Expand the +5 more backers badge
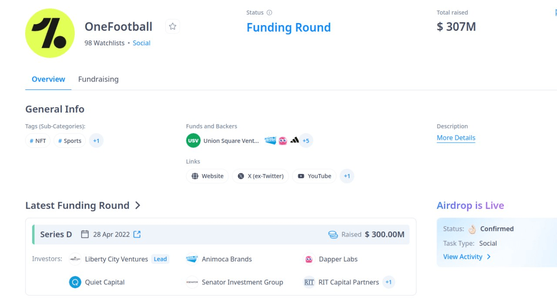 [306, 141]
